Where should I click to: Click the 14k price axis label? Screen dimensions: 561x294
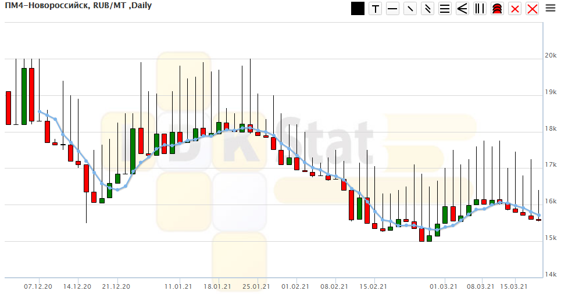point(551,275)
